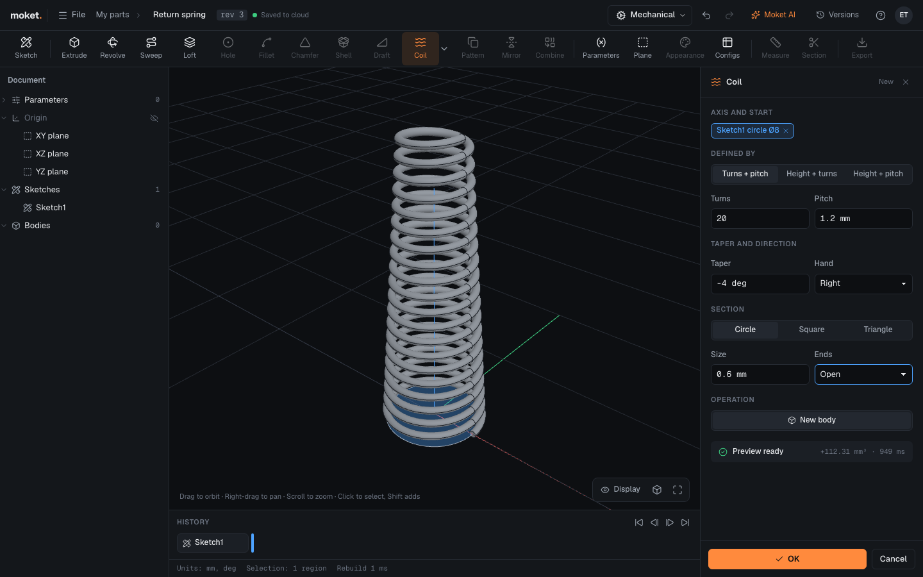Go to My parts breadcrumb

112,15
